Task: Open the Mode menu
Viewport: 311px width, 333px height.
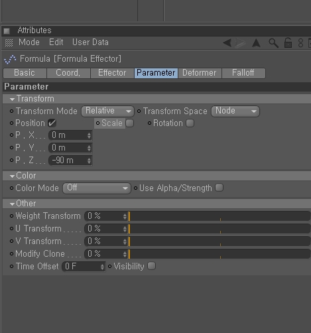Action: click(29, 42)
